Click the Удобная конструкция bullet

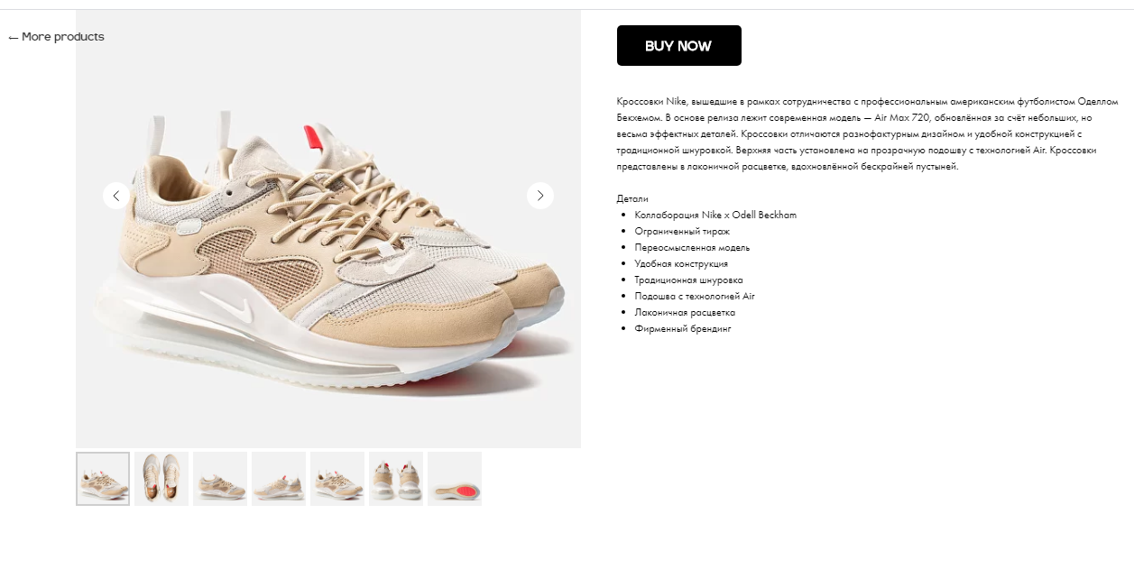coord(681,263)
